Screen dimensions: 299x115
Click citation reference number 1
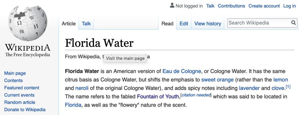(x=288, y=87)
